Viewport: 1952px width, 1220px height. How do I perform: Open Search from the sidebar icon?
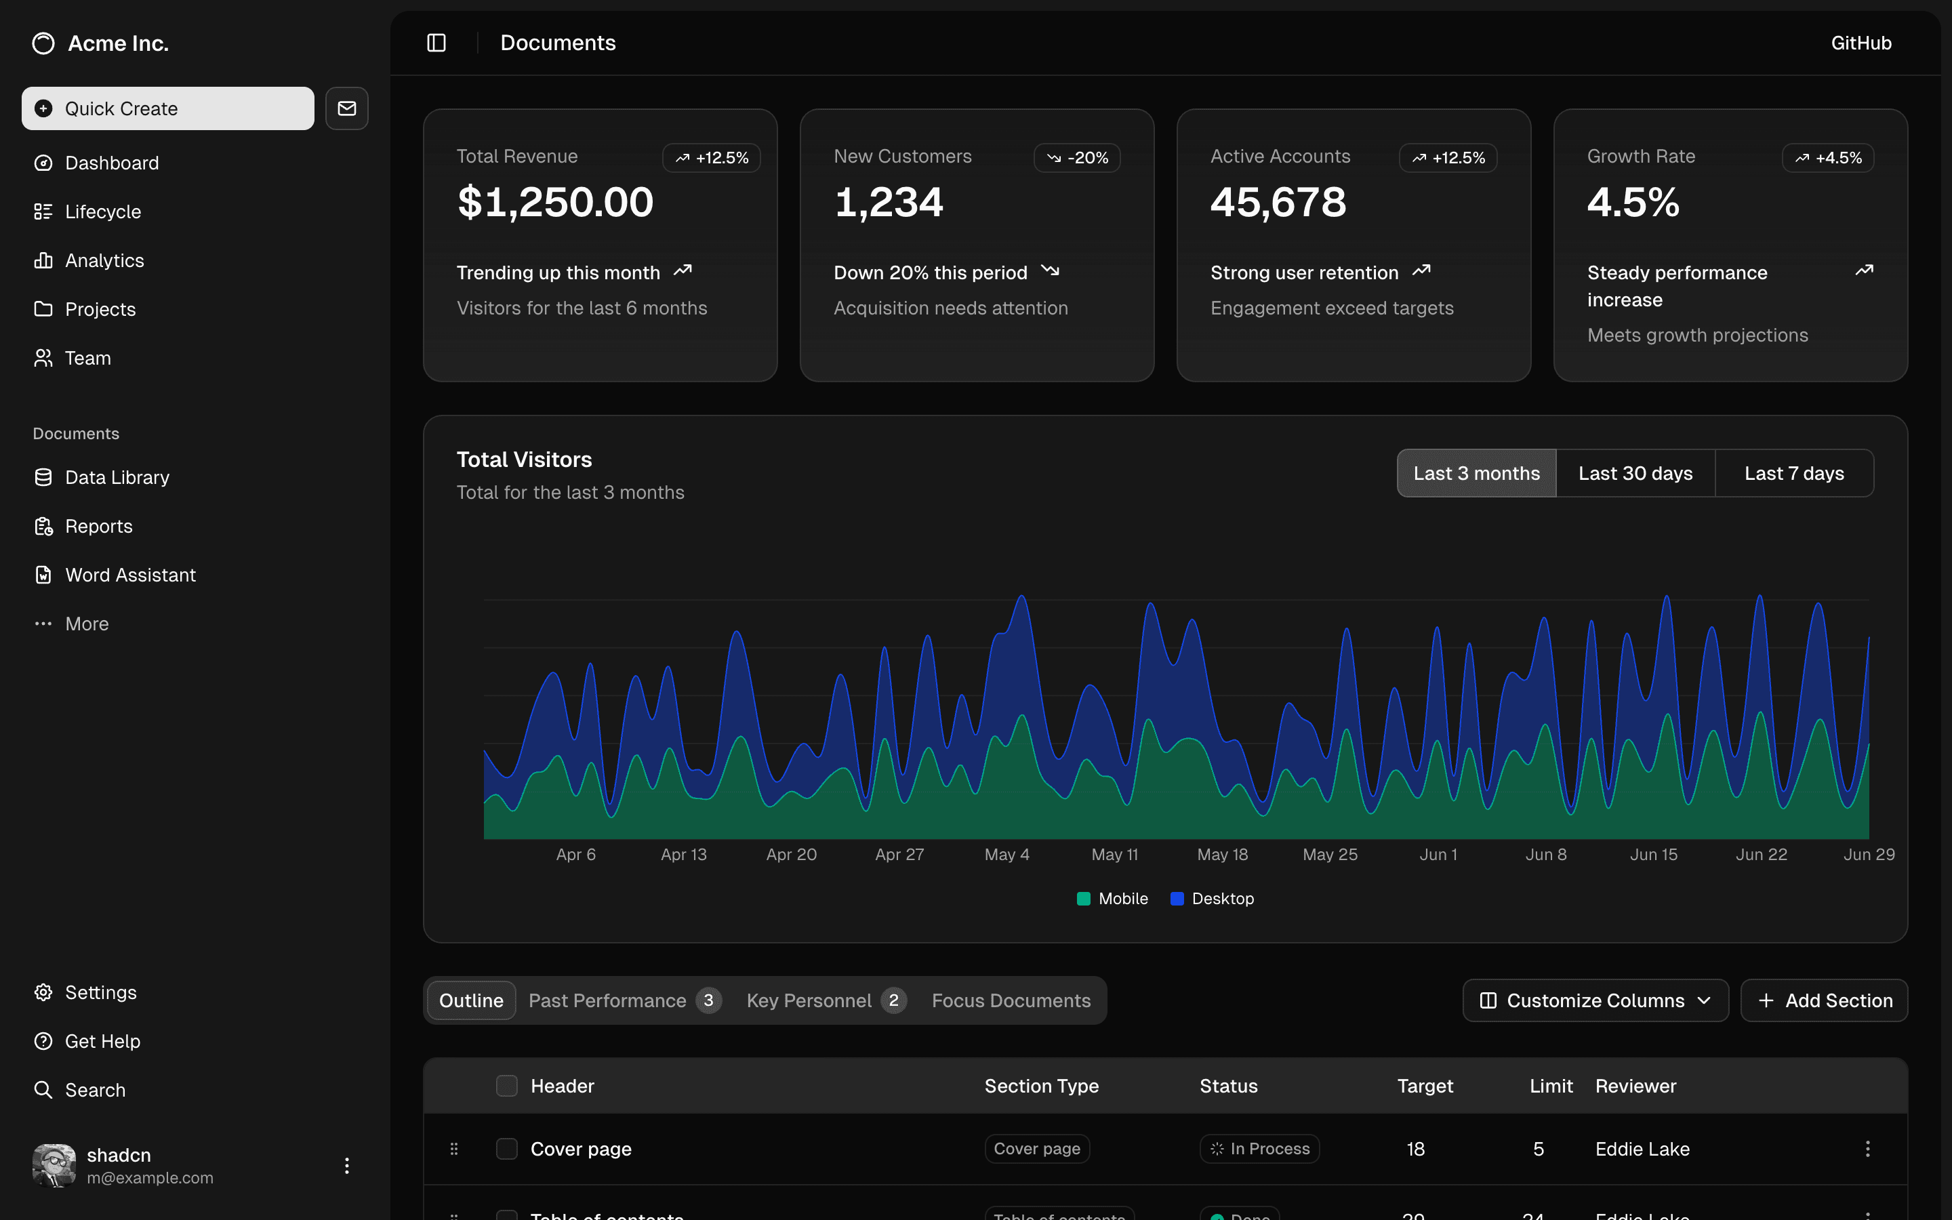[43, 1089]
